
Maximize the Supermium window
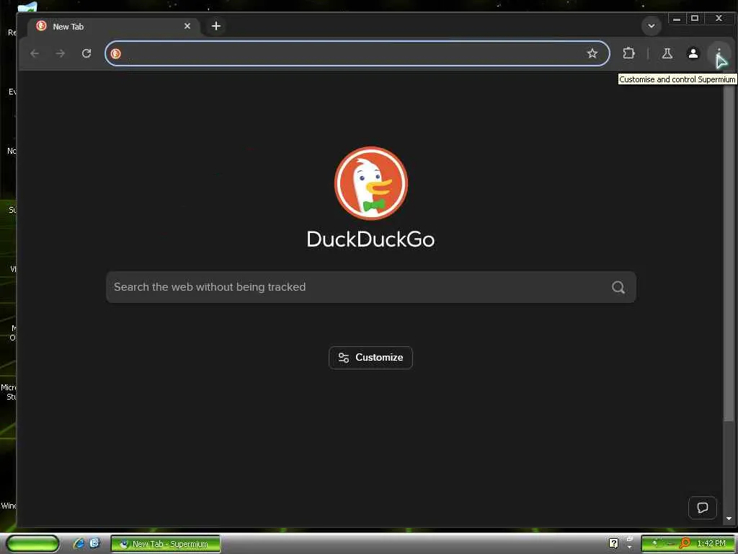694,19
